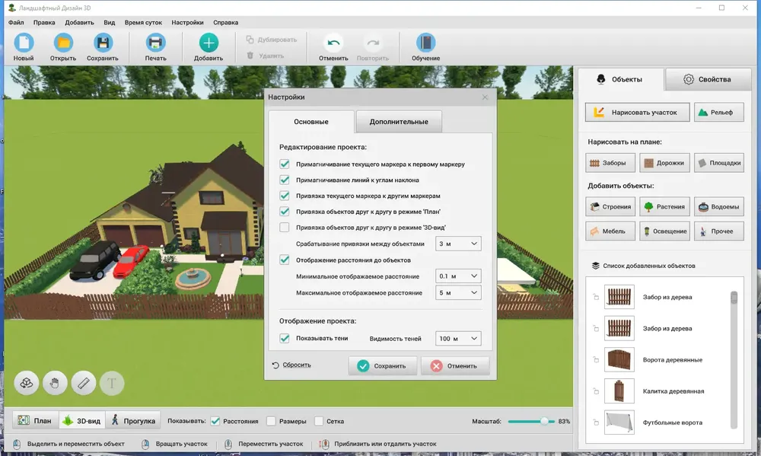This screenshot has width=761, height=456.
Task: Select the ruler measurement tool in the viewport
Action: [84, 383]
